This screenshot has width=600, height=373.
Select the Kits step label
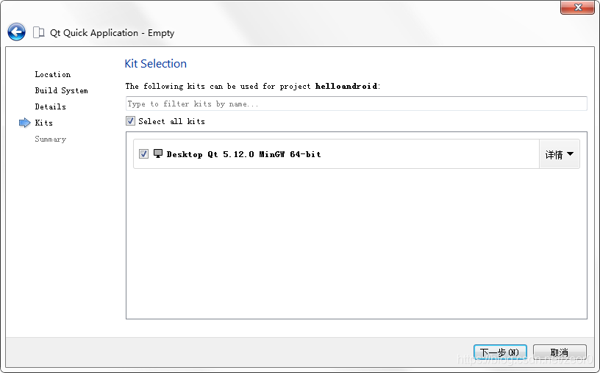43,123
